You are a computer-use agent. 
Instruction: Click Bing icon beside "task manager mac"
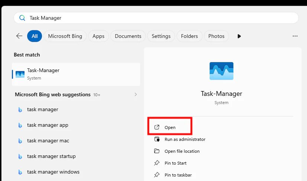(x=20, y=141)
